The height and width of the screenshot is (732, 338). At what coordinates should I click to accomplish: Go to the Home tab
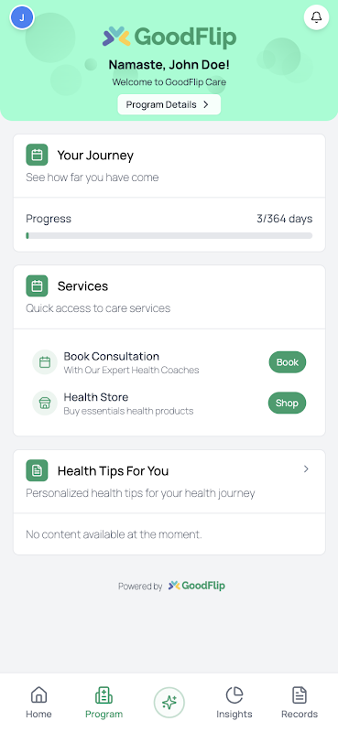click(38, 702)
